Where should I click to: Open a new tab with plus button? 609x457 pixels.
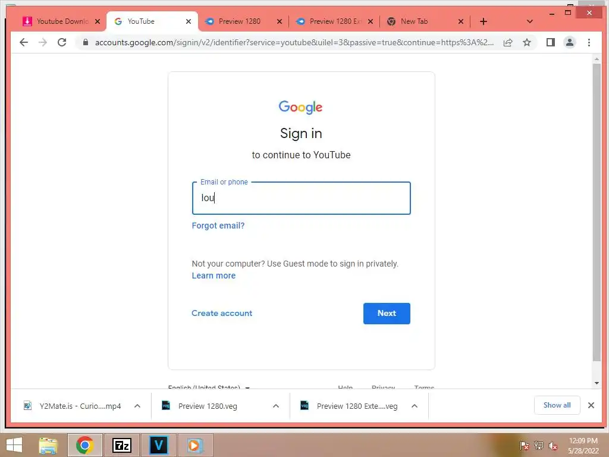point(483,21)
